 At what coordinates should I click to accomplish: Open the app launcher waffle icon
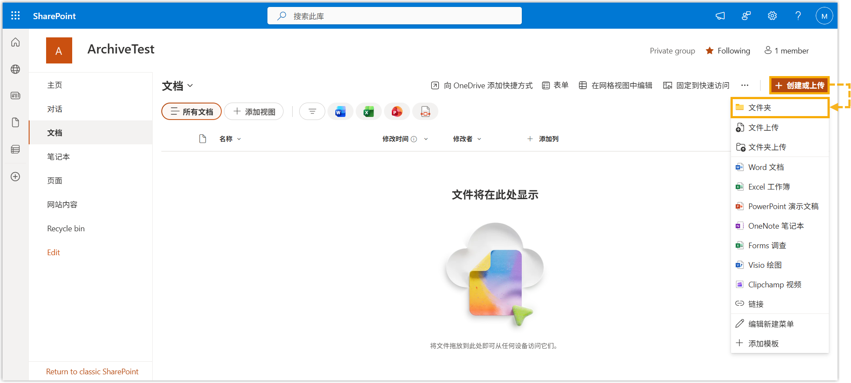[16, 16]
